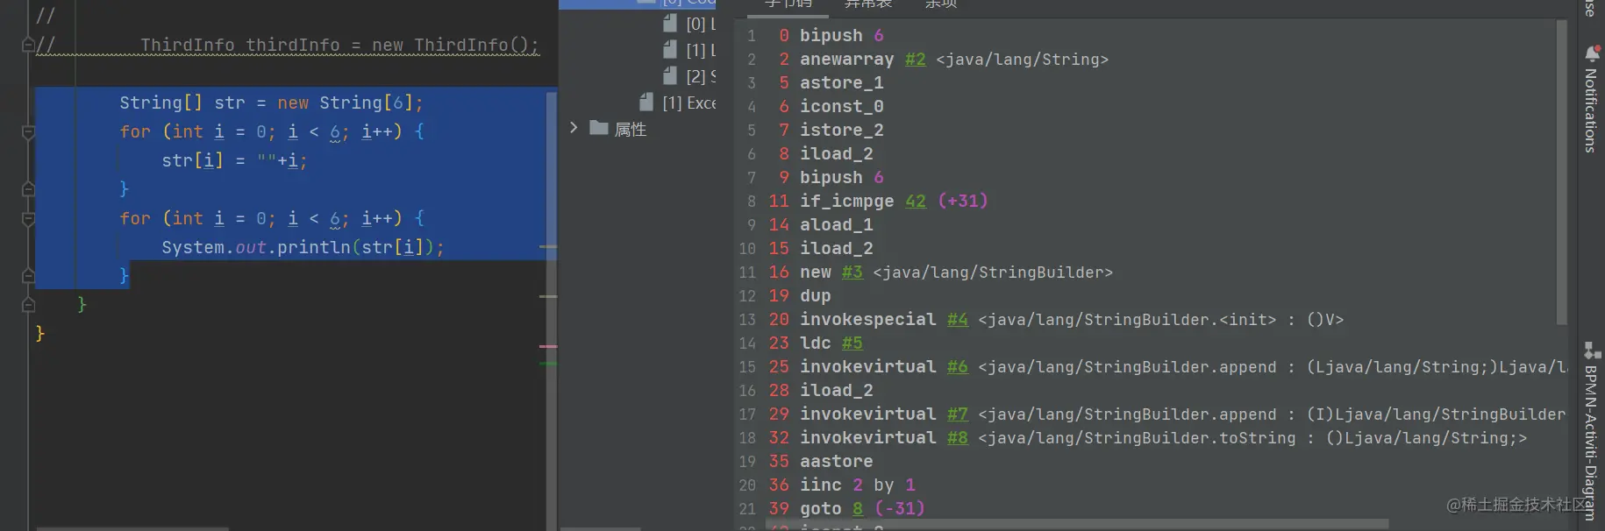This screenshot has height=531, width=1605.
Task: Click the iconst_0 instruction
Action: point(841,107)
